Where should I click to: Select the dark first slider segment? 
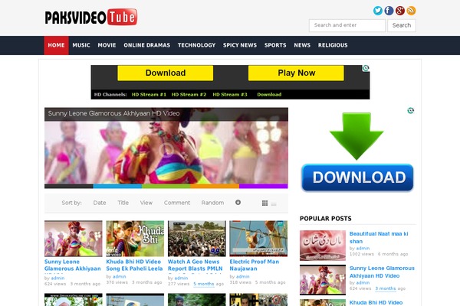pyautogui.click(x=69, y=186)
